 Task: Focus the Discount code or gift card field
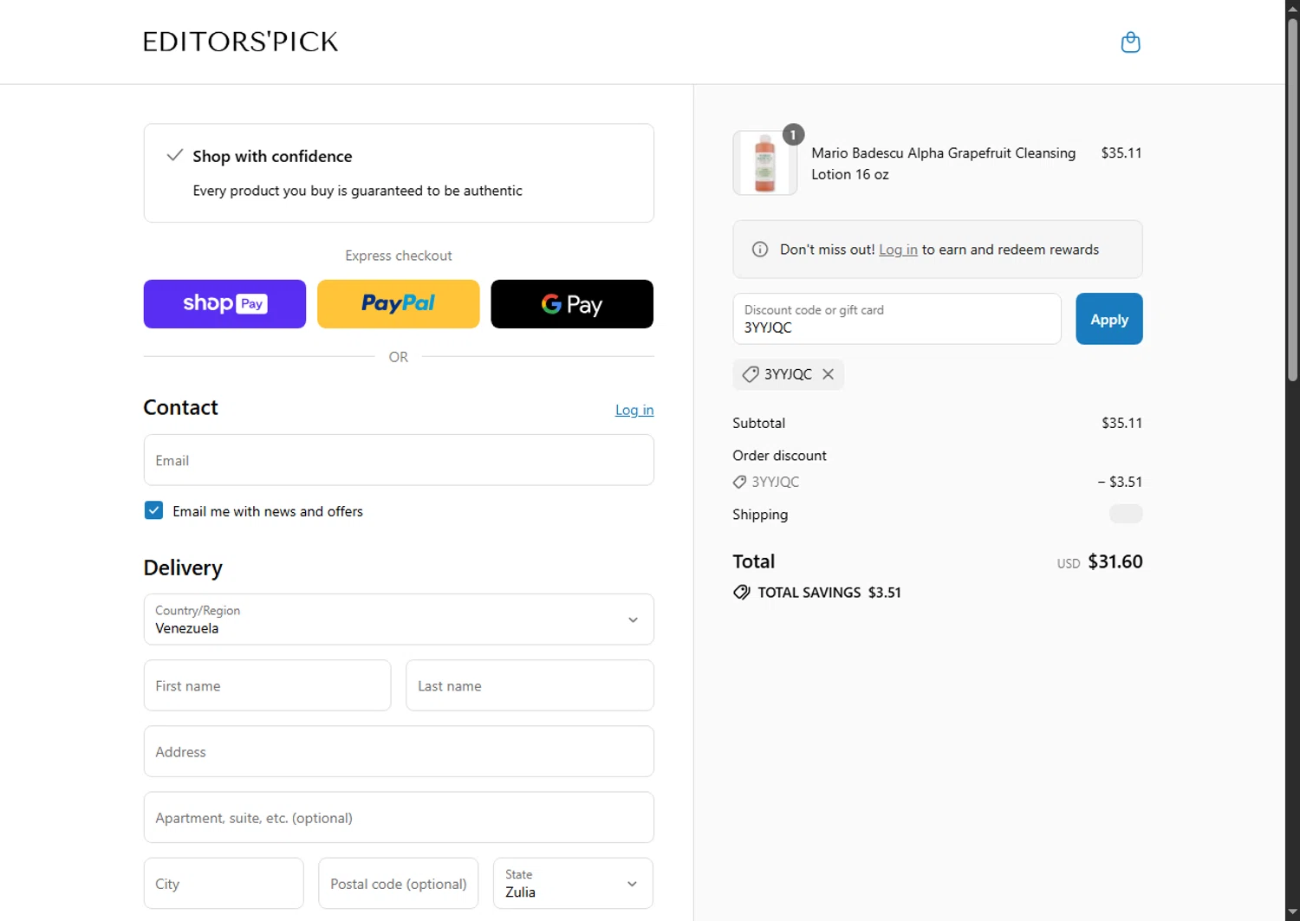(x=896, y=319)
